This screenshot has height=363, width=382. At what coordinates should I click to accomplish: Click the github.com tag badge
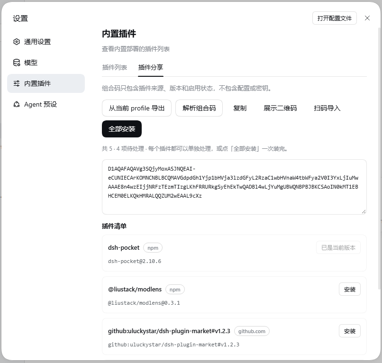252,331
